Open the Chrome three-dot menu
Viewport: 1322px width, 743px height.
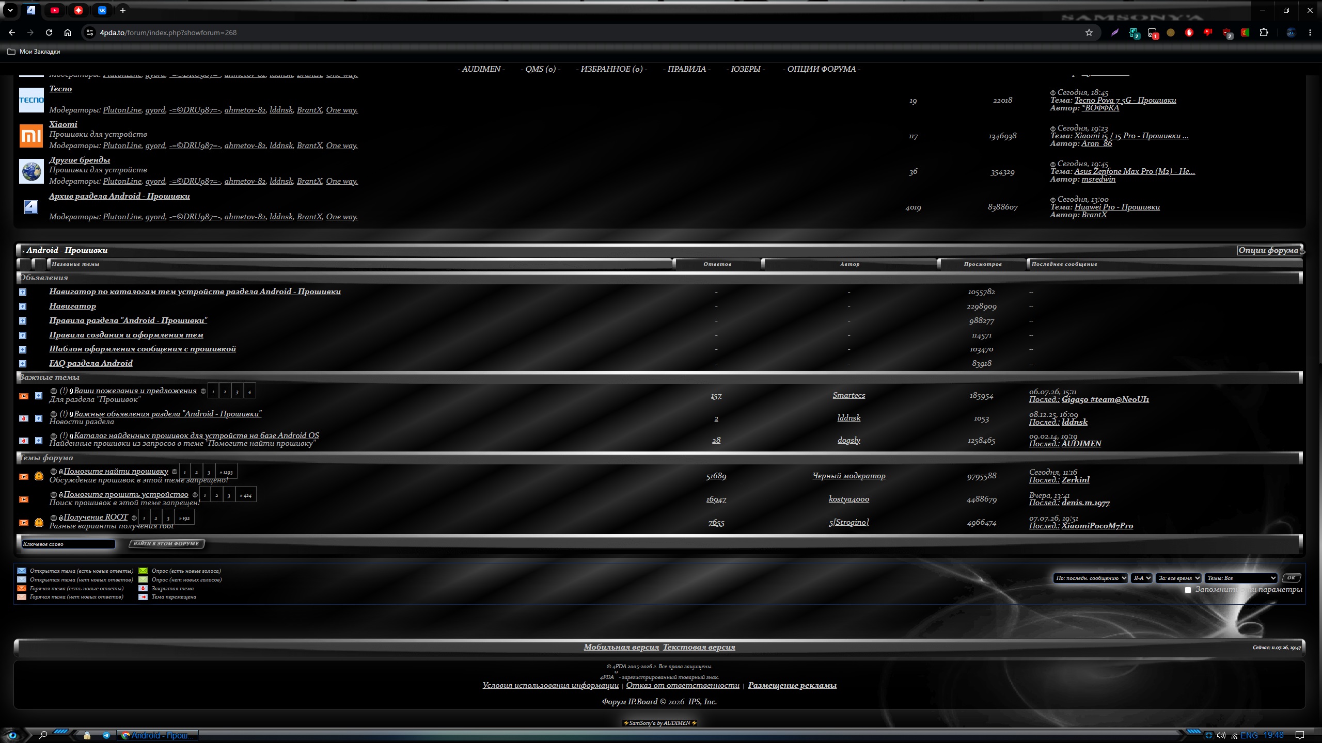point(1310,33)
